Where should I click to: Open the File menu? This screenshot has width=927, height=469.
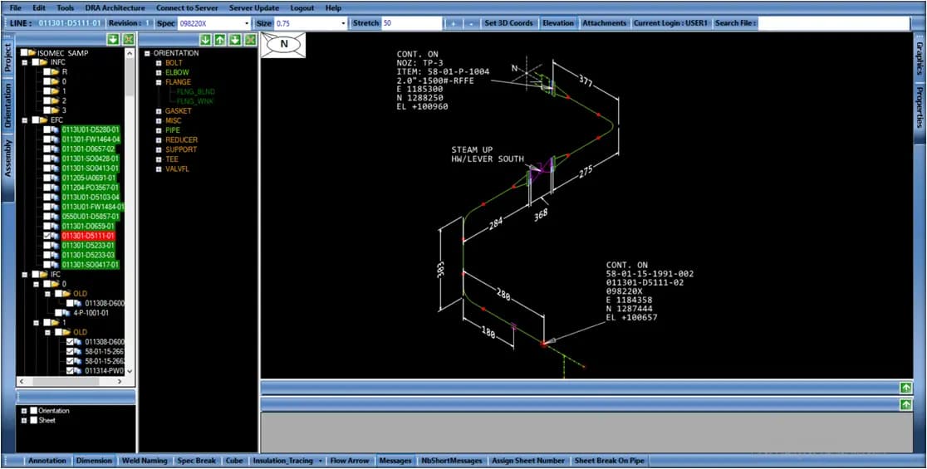(16, 8)
